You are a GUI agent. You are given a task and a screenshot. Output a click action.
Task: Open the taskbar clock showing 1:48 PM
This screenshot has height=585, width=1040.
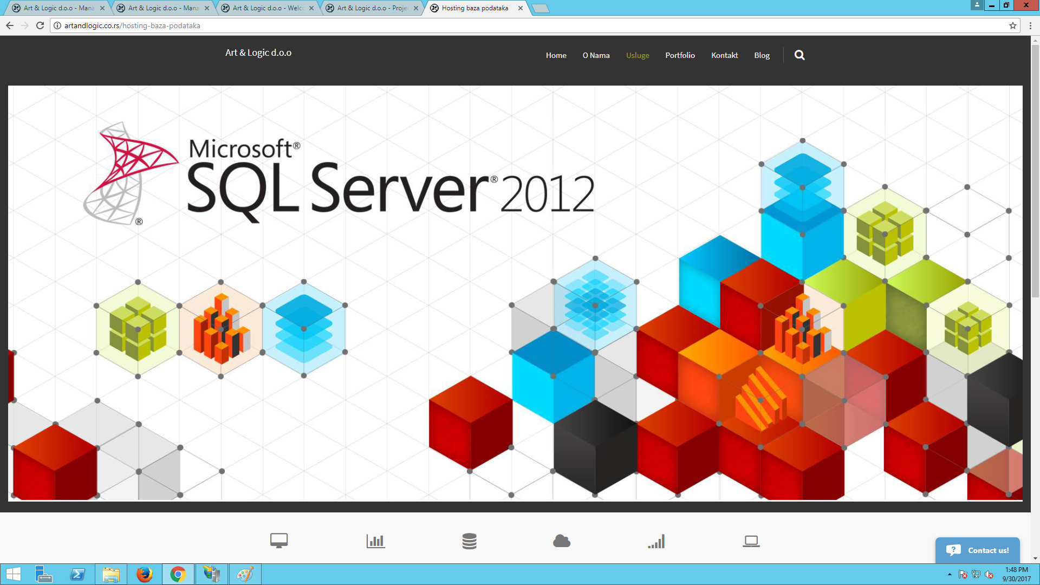pyautogui.click(x=1016, y=574)
